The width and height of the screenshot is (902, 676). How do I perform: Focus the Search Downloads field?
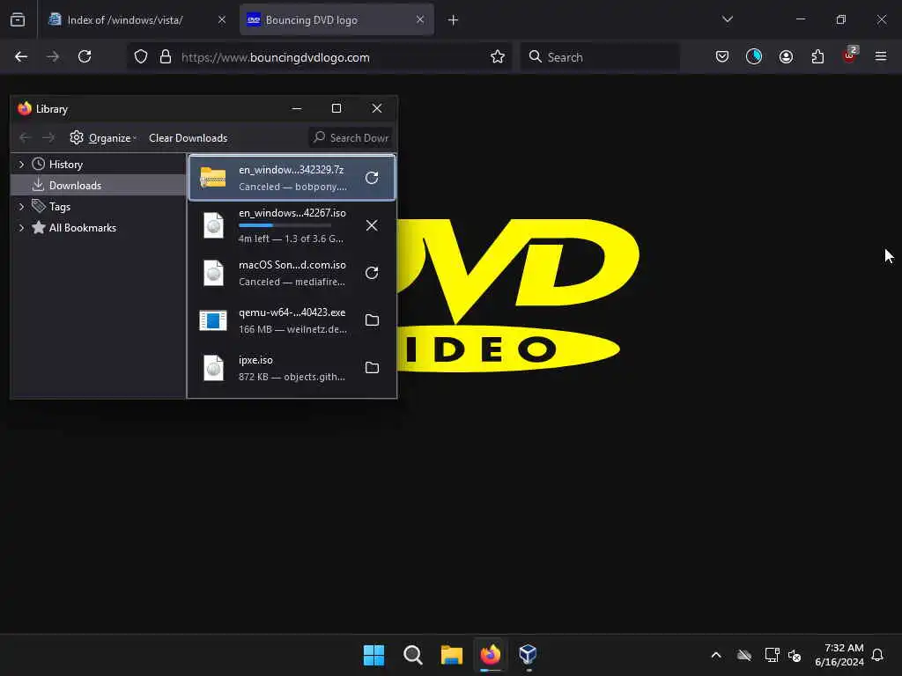351,138
